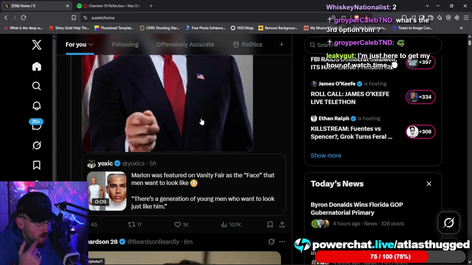Play the 0:09 video thumbnail in yoxic post

pyautogui.click(x=107, y=191)
